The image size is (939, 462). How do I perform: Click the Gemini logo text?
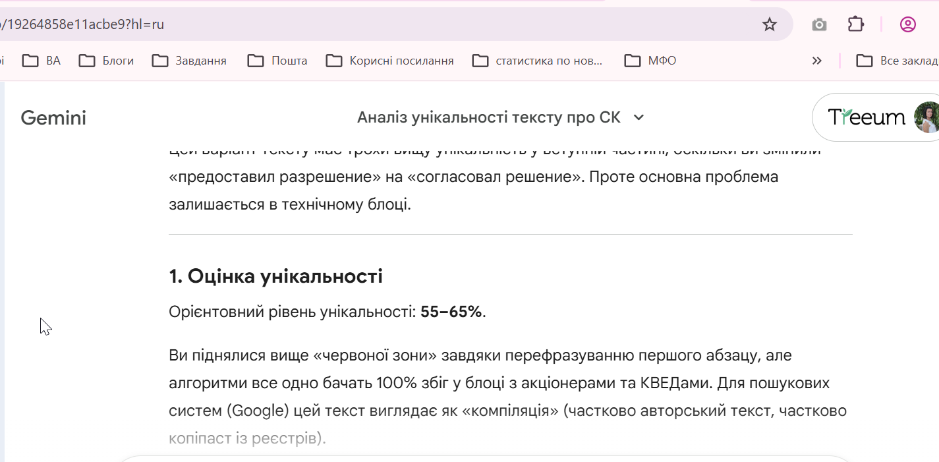[53, 117]
